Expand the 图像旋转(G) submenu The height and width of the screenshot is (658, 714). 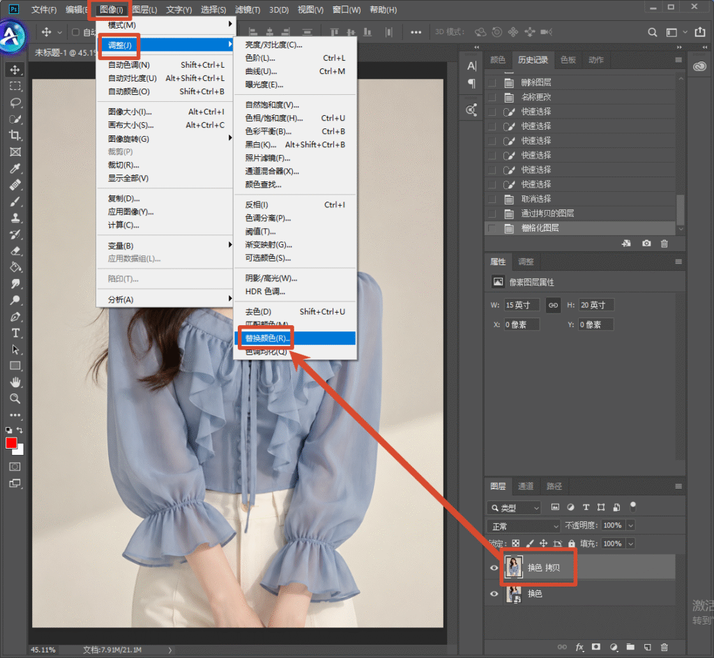pyautogui.click(x=166, y=139)
